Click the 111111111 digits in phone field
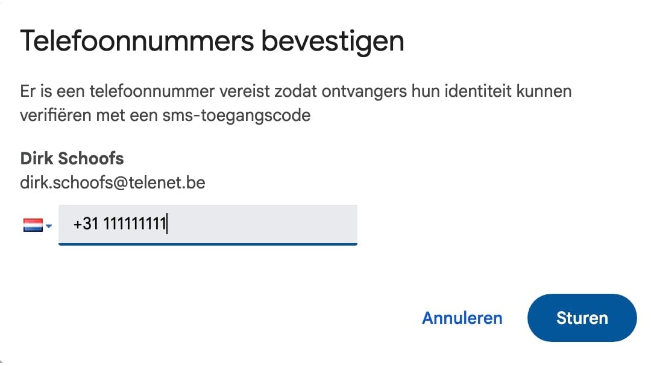The image size is (651, 366). pyautogui.click(x=134, y=225)
